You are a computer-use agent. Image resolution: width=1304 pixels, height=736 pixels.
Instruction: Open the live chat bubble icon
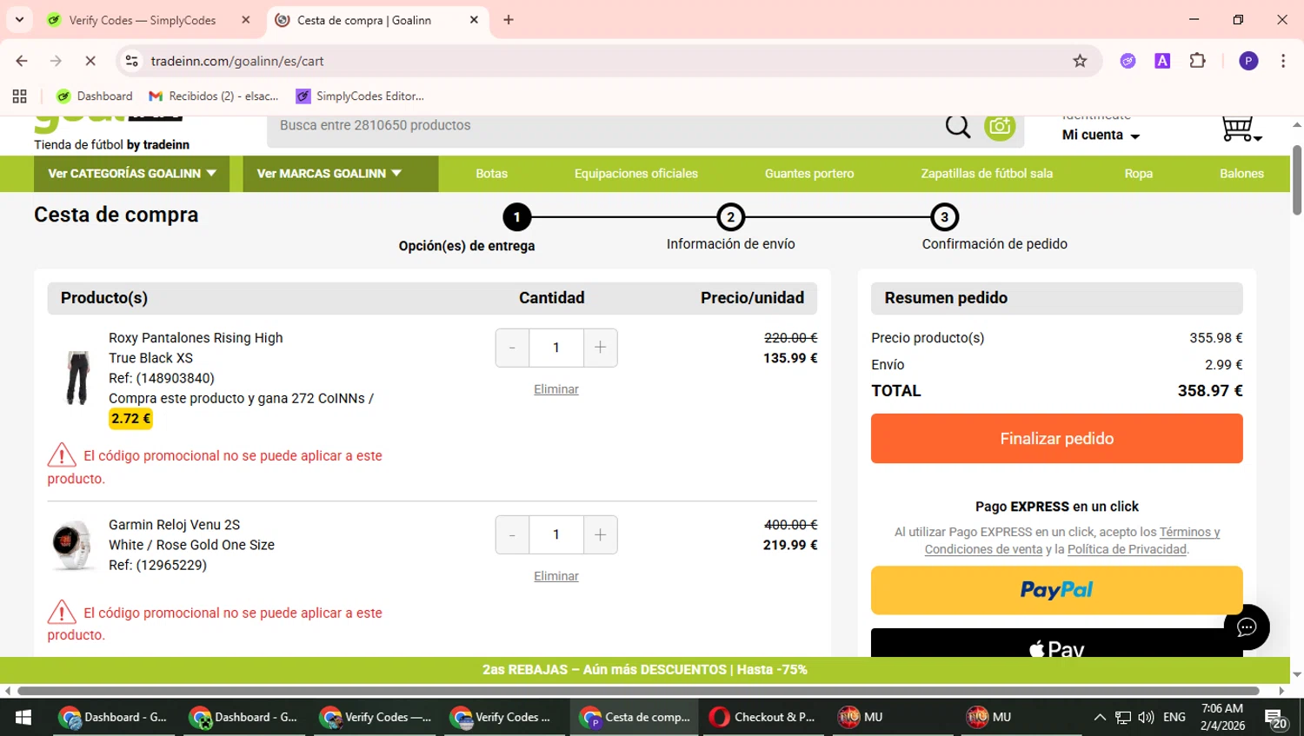[1247, 627]
